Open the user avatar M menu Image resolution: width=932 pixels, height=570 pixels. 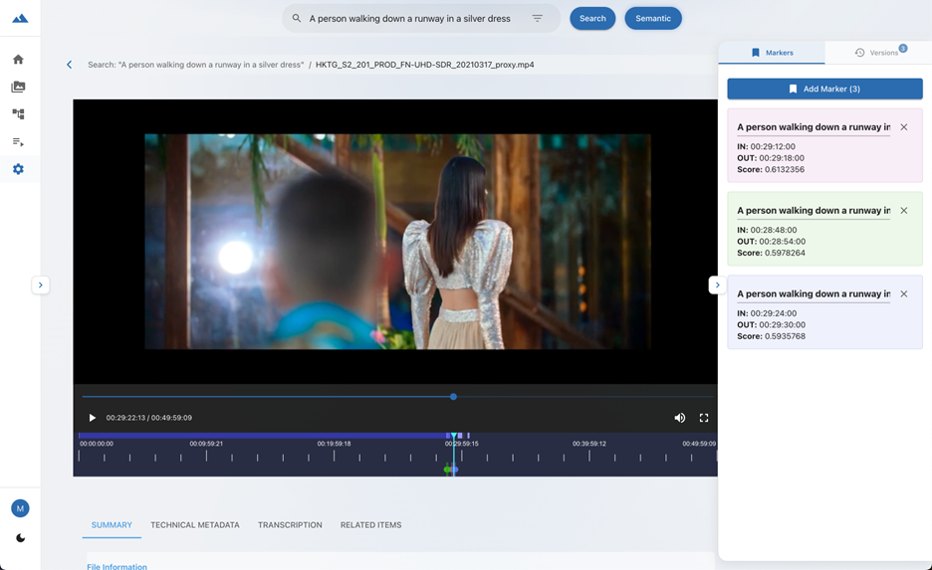[20, 508]
